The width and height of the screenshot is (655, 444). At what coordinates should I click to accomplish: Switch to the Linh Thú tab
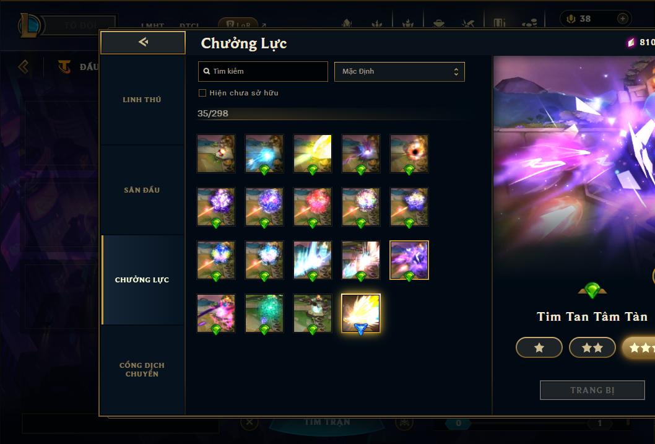click(142, 100)
